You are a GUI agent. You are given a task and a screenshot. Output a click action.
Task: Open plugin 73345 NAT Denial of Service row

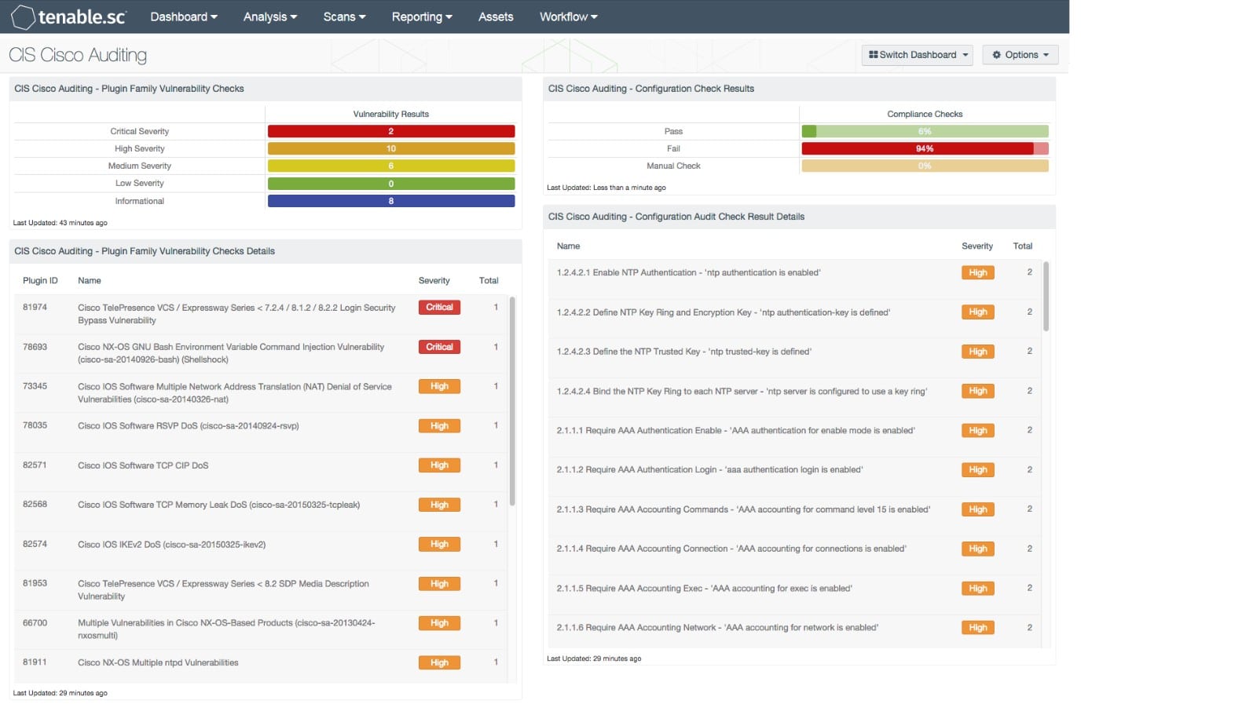[260, 392]
